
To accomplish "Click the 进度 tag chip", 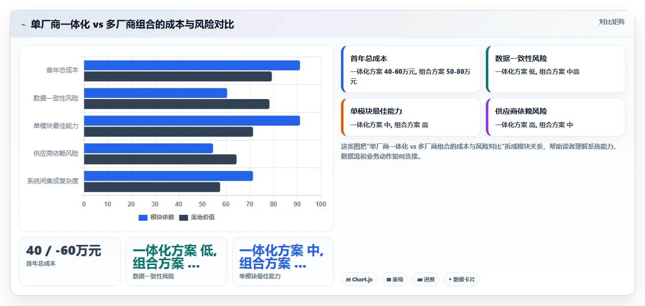I will [x=426, y=279].
